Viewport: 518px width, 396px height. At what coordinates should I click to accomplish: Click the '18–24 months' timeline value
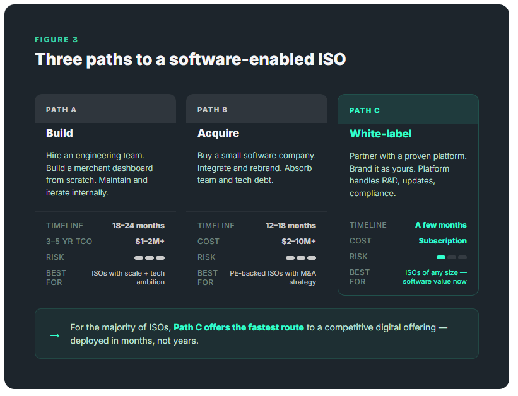(138, 225)
